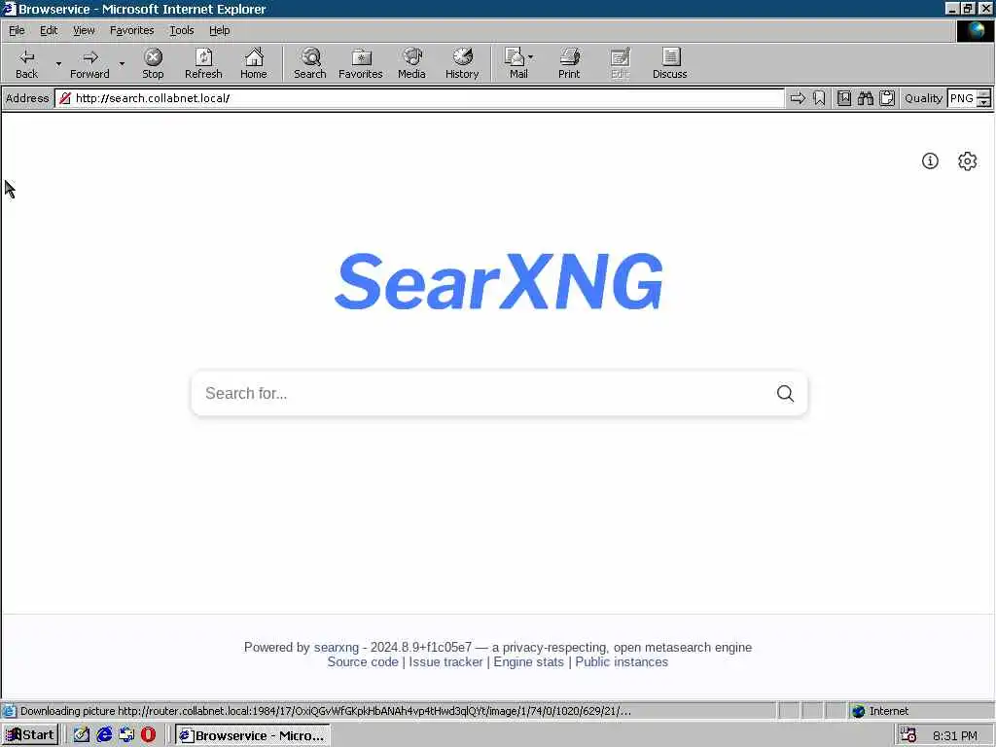Click the magnifier search submit button
The height and width of the screenshot is (747, 996).
pyautogui.click(x=785, y=394)
